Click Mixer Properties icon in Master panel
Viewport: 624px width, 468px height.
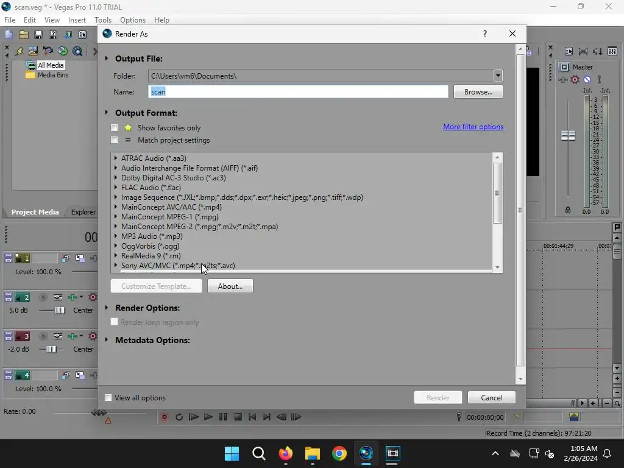coord(569,51)
